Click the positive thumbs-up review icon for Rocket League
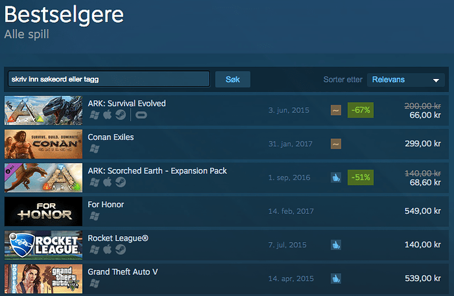454x296 pixels. (x=336, y=245)
